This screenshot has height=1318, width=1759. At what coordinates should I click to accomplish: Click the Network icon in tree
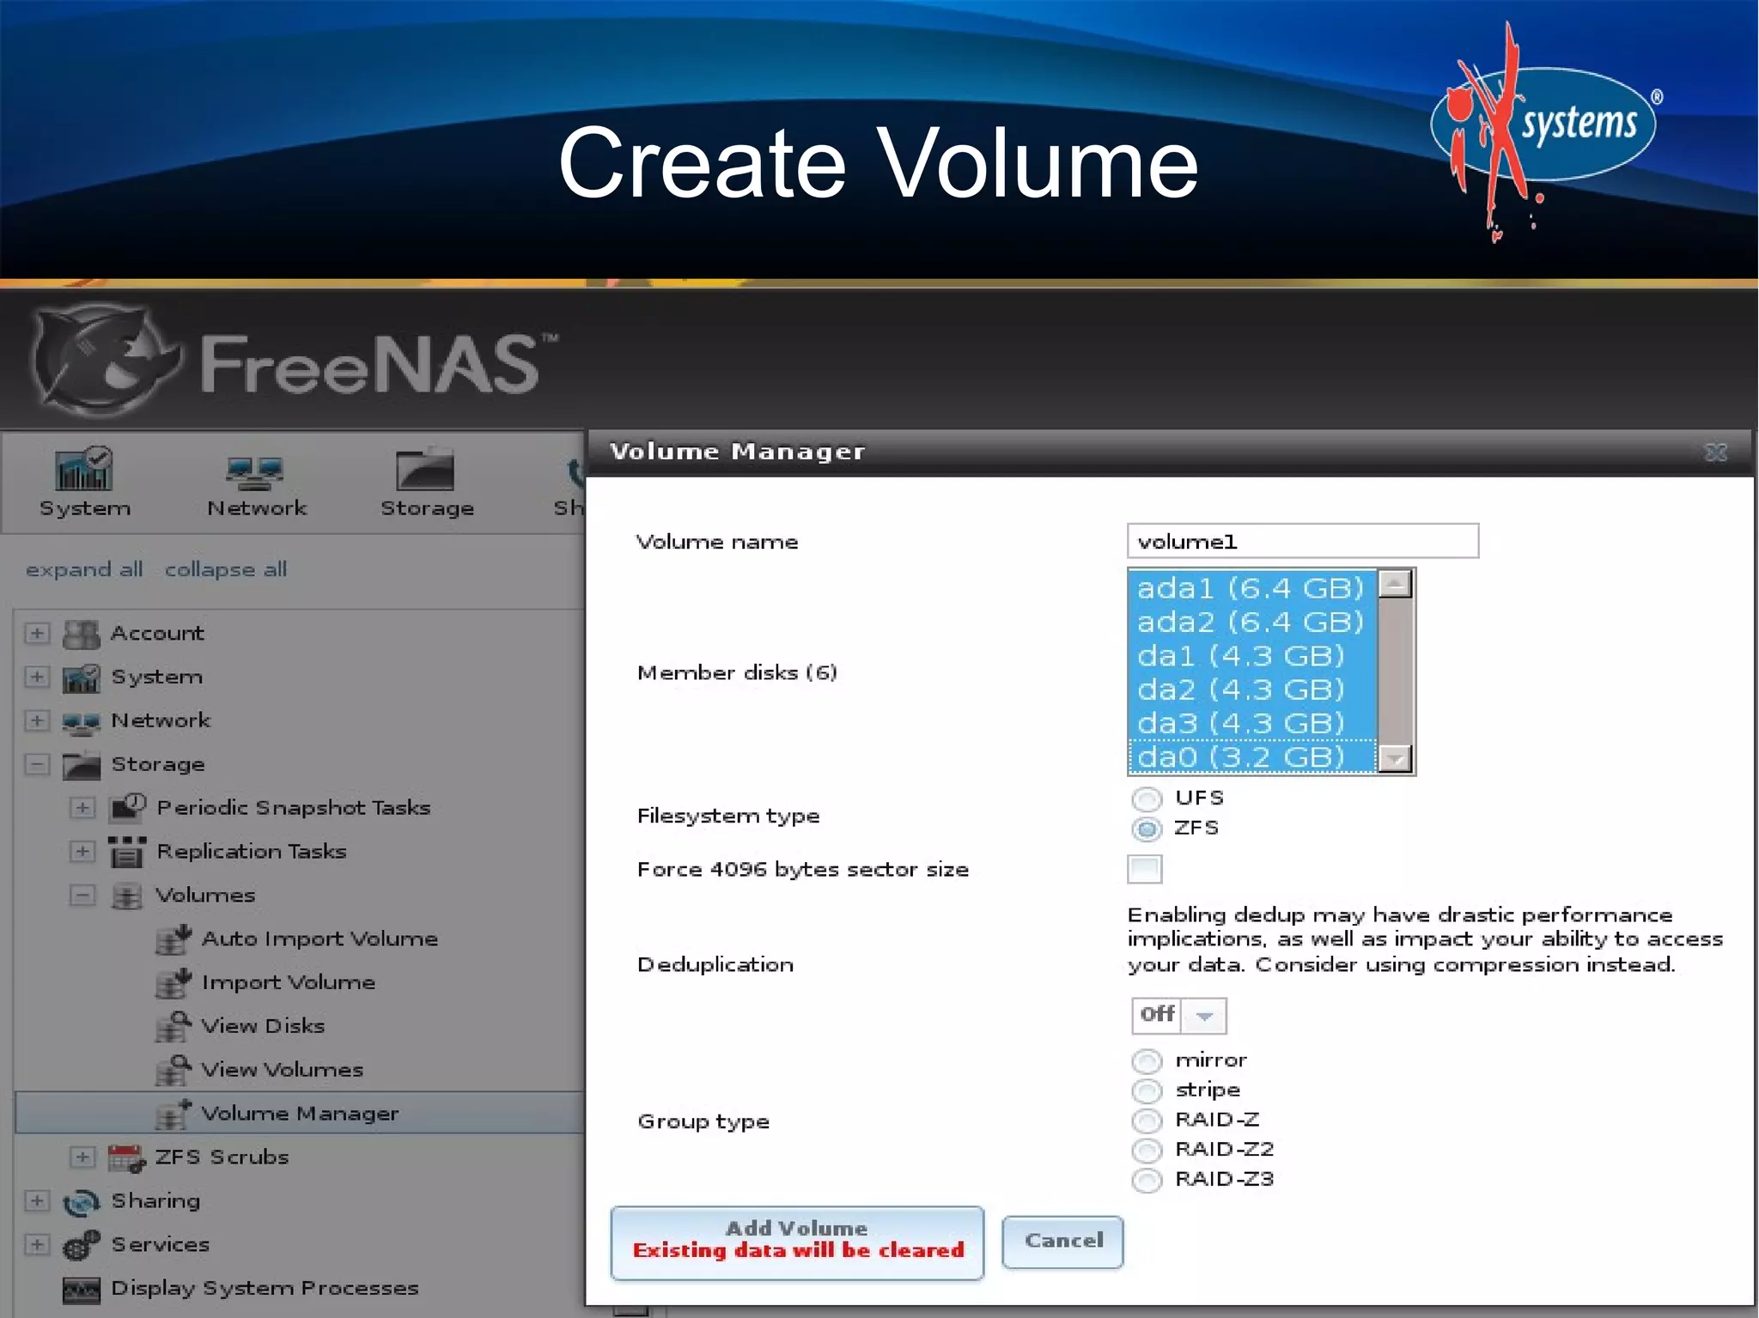(x=82, y=723)
